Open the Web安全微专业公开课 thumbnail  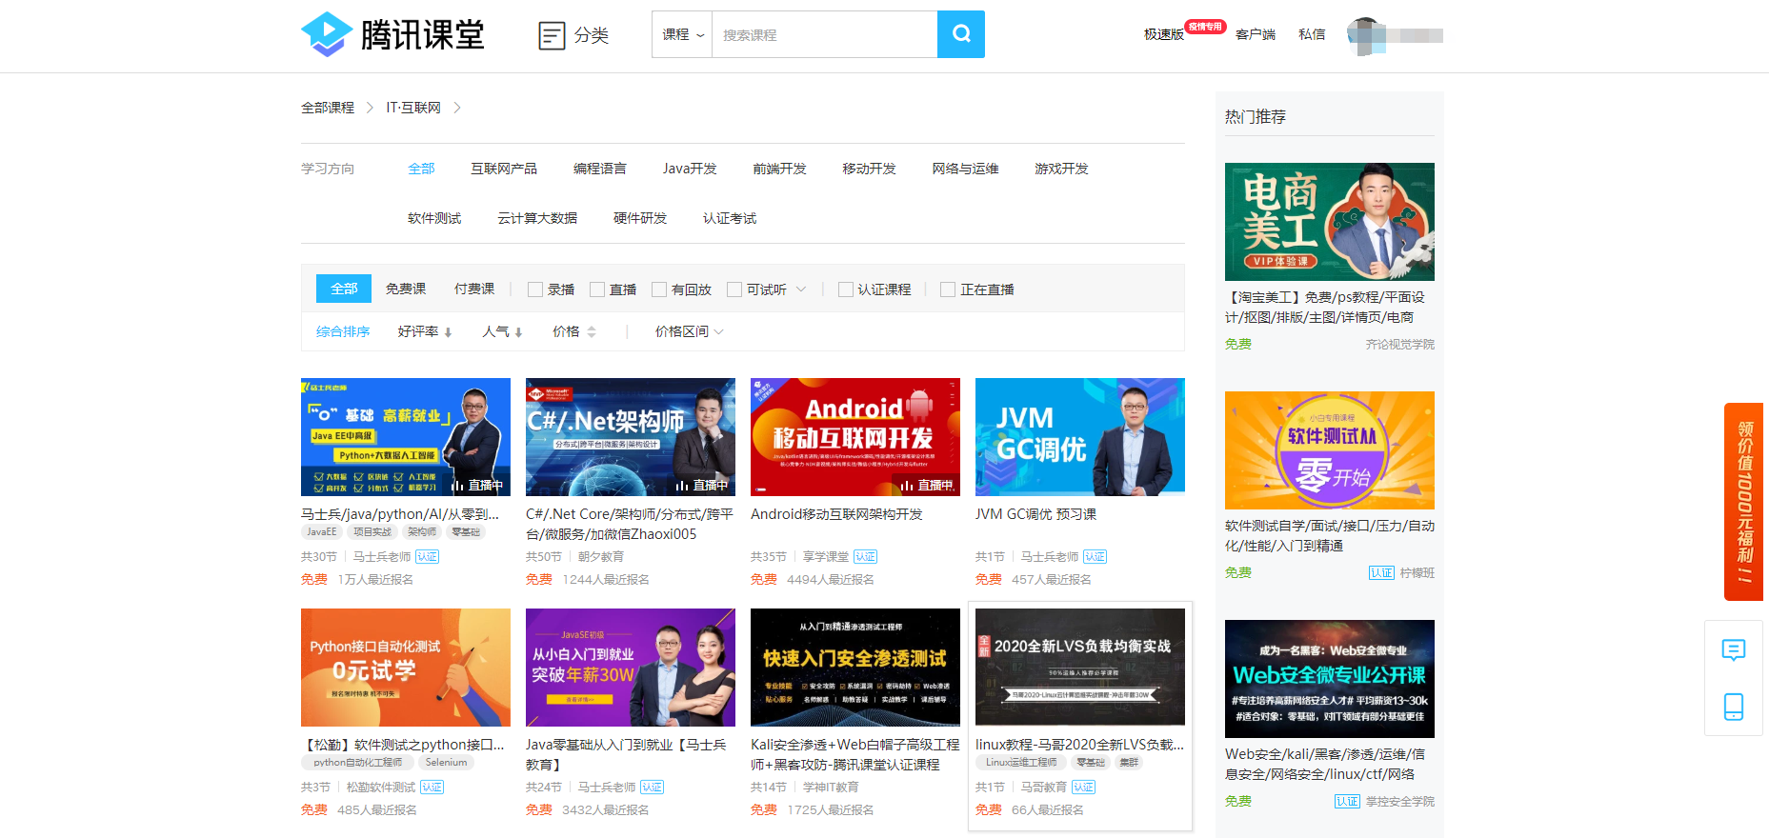[x=1330, y=679]
